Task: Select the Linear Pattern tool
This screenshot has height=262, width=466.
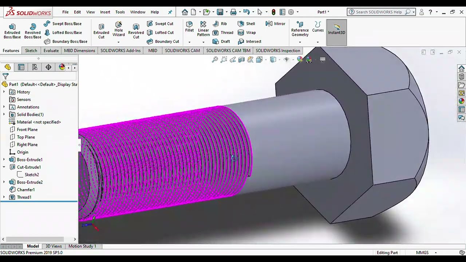Action: [x=203, y=29]
